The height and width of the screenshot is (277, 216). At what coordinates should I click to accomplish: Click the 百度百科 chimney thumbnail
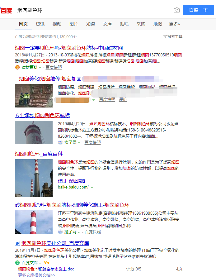click(34, 178)
